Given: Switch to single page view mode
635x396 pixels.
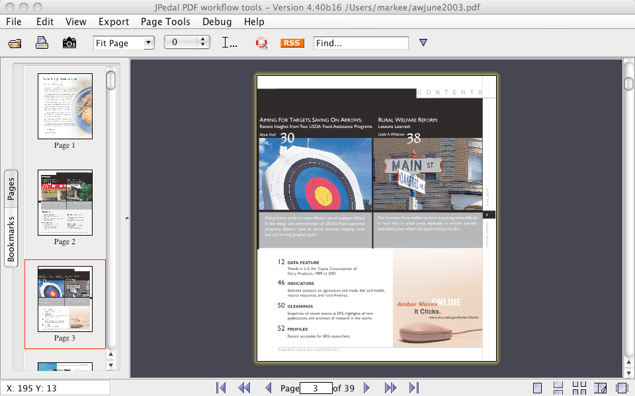Looking at the screenshot, I should (x=538, y=388).
